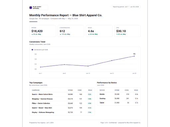Click the down-arrow change under $30.10

tap(121, 34)
